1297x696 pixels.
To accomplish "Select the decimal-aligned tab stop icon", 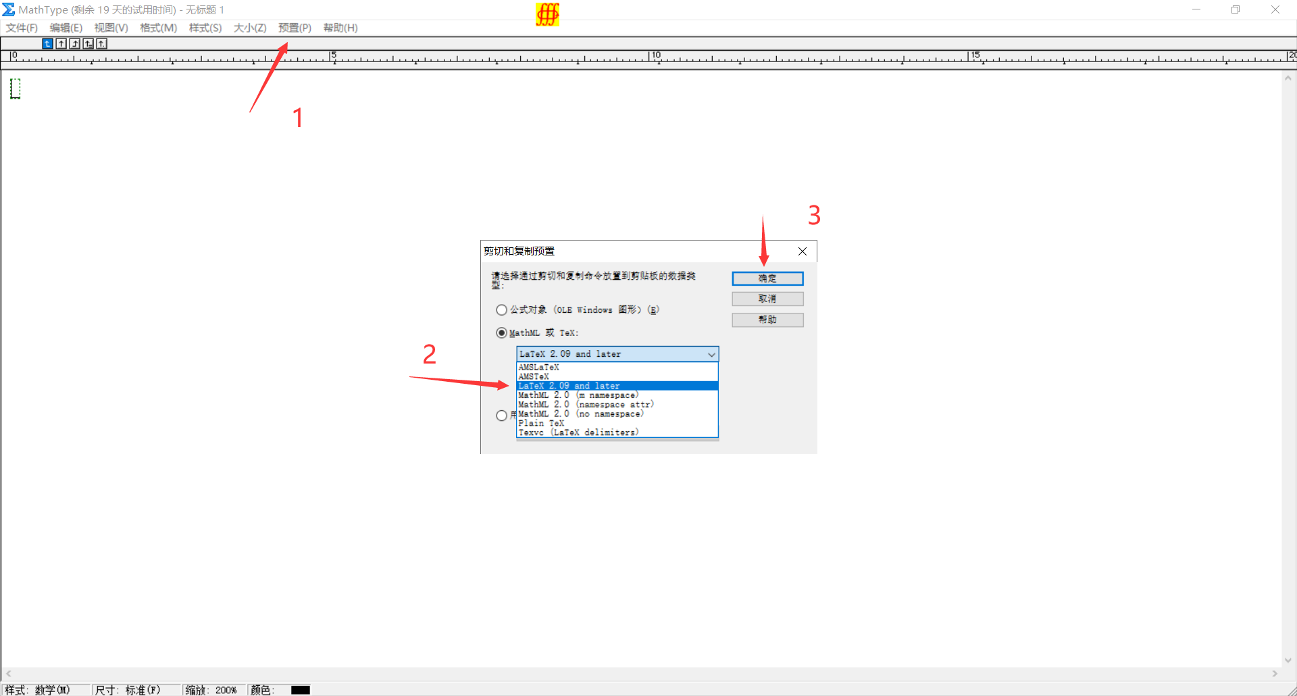I will click(101, 44).
